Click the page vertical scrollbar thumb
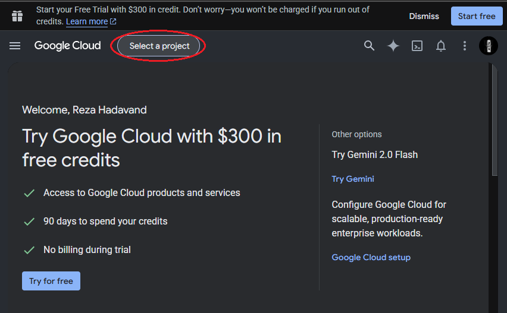 pyautogui.click(x=495, y=119)
